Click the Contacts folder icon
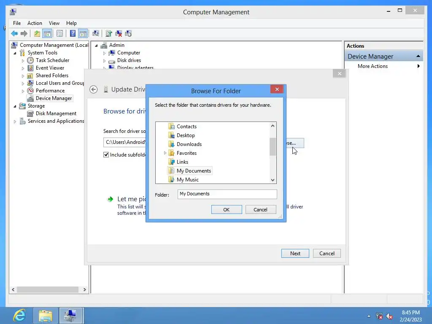 171,127
